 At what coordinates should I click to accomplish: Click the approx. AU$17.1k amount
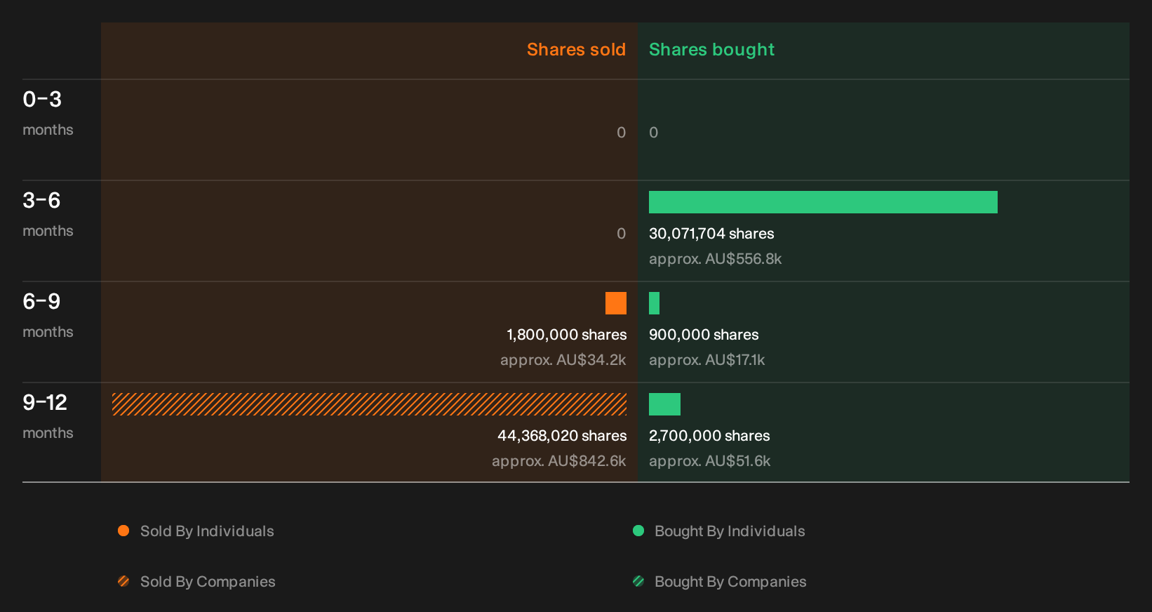[x=706, y=360]
